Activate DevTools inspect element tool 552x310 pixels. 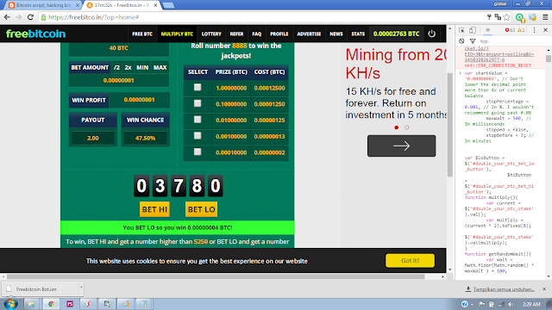tap(461, 30)
